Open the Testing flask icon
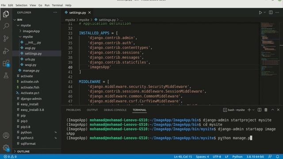Screen dimensions: 283x159 coord(6,76)
